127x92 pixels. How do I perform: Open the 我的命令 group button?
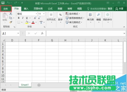click(x=107, y=18)
